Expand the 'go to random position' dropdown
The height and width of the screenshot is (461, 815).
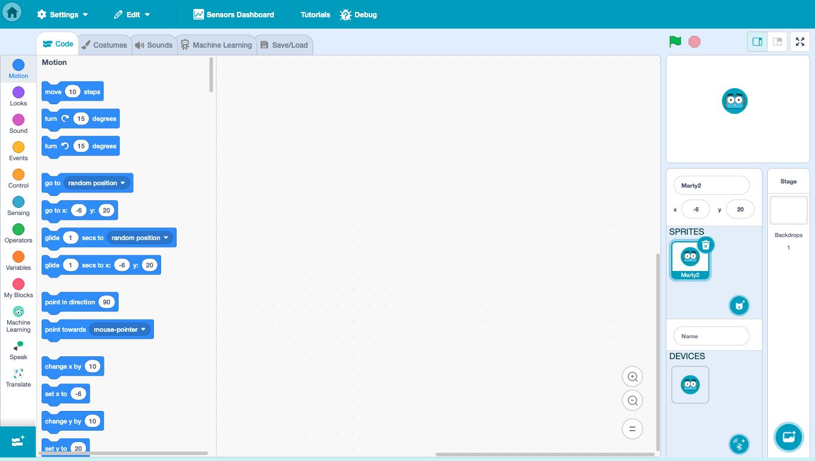pos(97,183)
